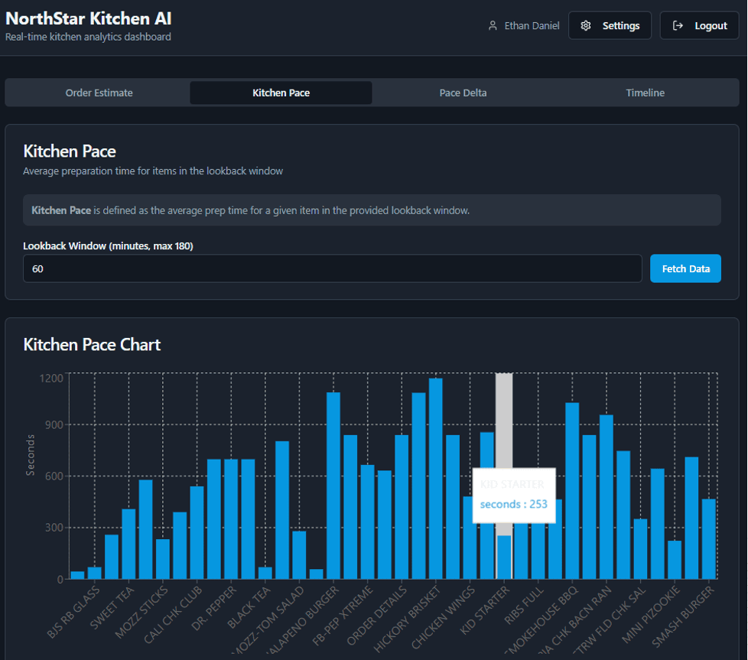Click the DR. PEPPER bar in chart
The height and width of the screenshot is (660, 748).
click(x=231, y=519)
